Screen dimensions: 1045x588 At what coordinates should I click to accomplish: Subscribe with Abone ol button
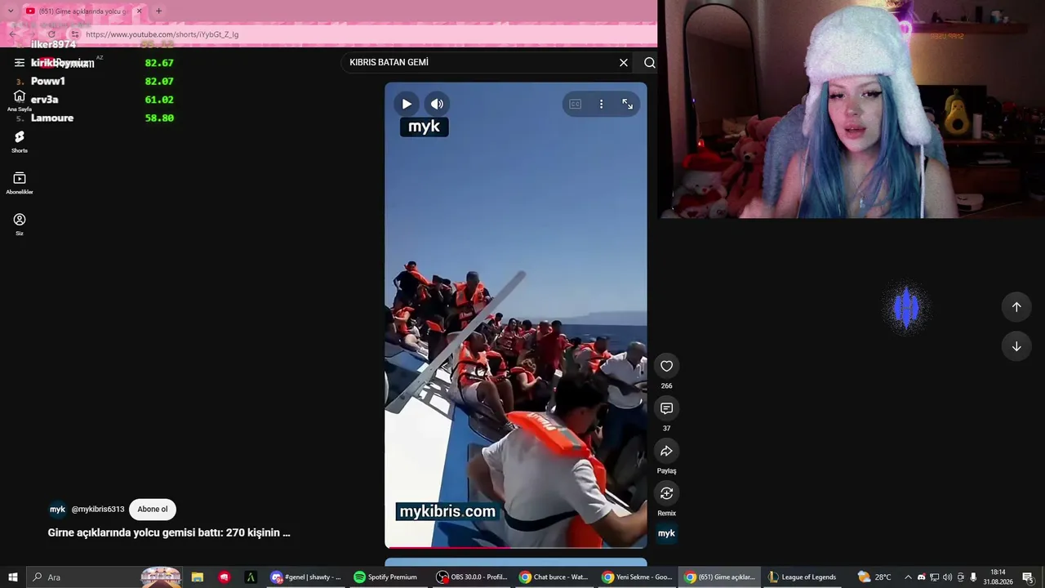[x=152, y=510]
